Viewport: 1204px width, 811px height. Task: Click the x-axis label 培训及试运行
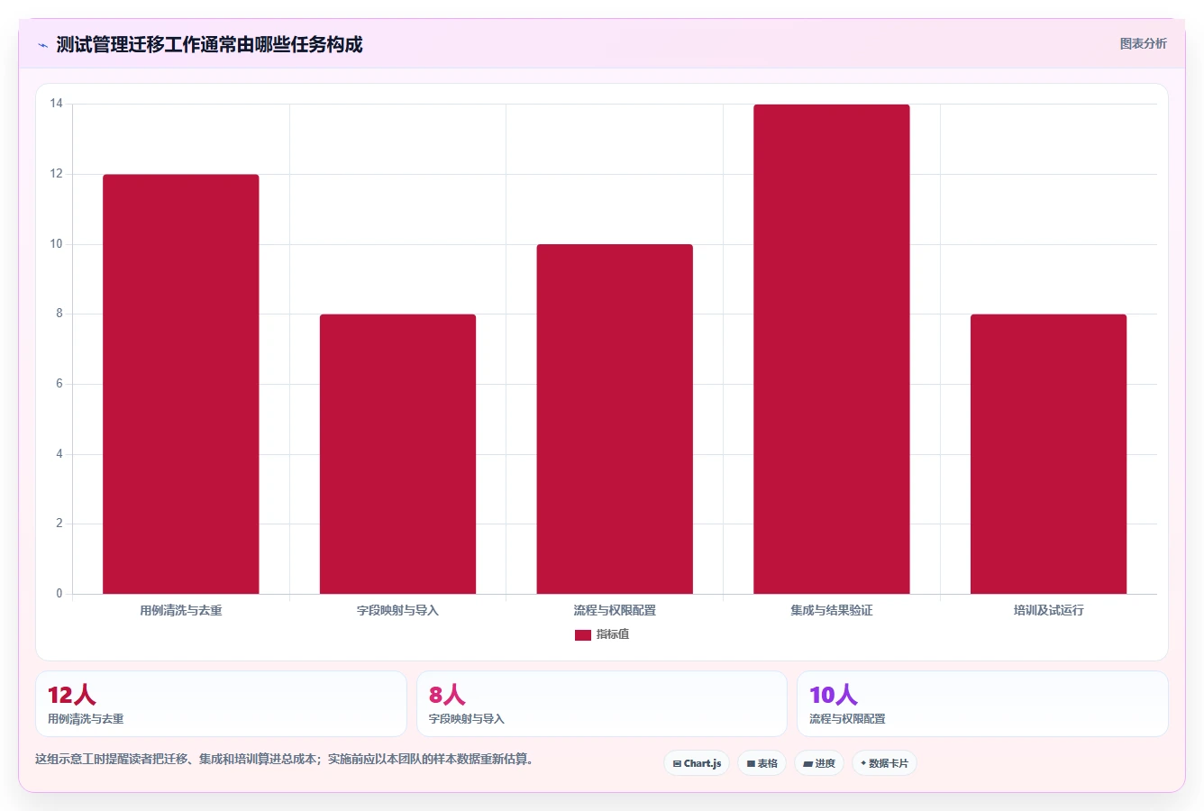tap(1048, 610)
